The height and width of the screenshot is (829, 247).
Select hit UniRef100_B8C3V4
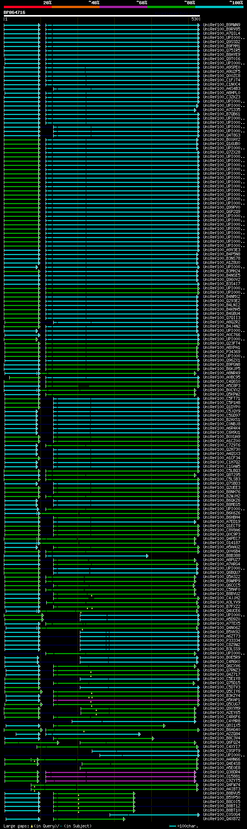(x=222, y=738)
